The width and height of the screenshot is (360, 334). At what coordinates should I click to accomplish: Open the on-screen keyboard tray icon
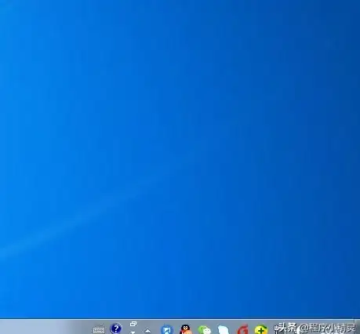(99, 330)
